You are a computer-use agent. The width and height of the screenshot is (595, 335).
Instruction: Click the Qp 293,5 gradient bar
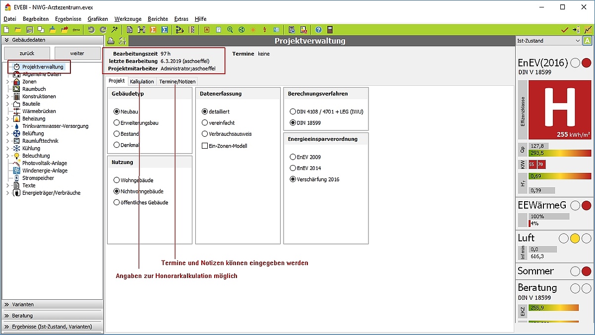pyautogui.click(x=560, y=153)
